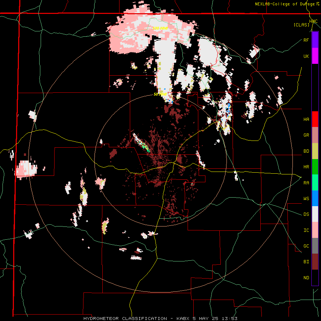Click the GC legend label
This screenshot has width=321, height=321.
(x=306, y=246)
